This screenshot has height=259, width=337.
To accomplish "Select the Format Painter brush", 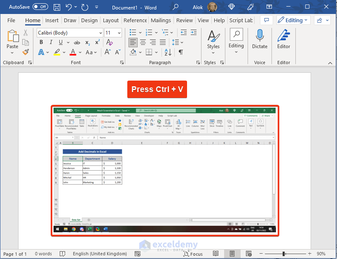I will click(26, 52).
